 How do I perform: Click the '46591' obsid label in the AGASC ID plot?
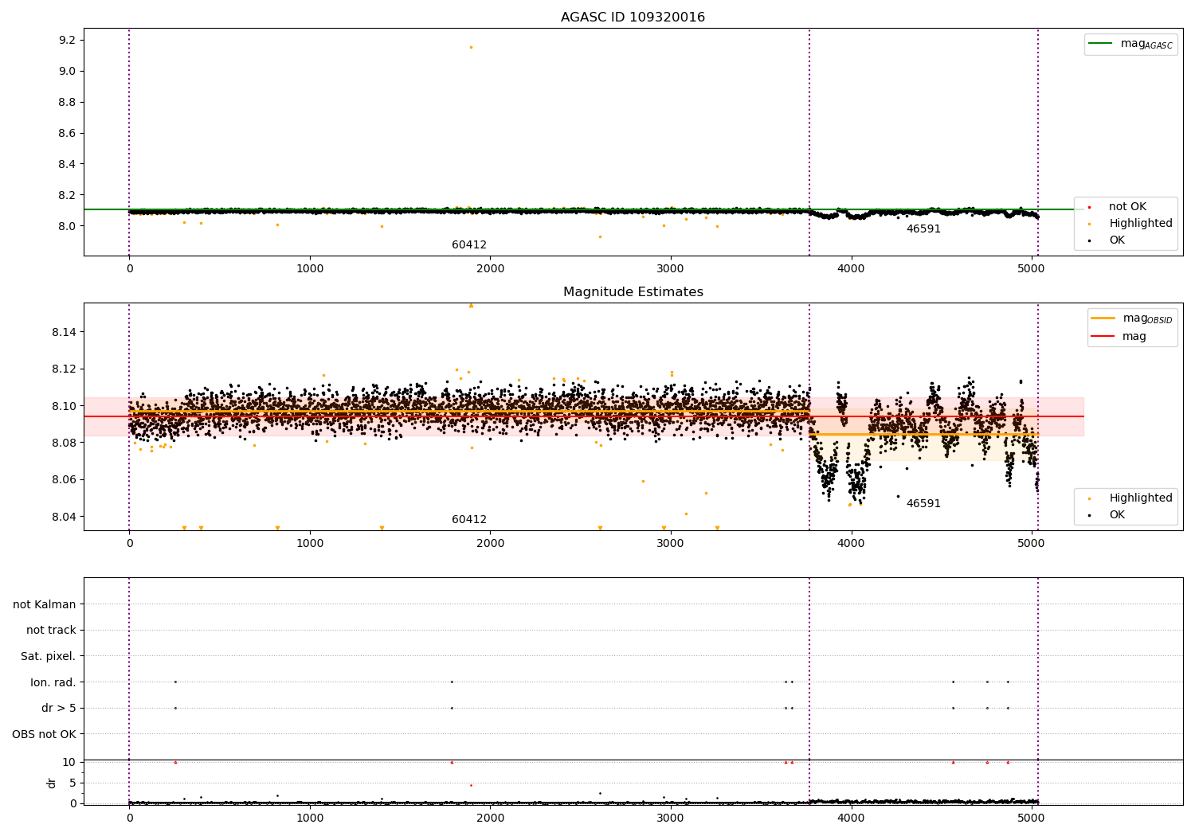coord(923,229)
